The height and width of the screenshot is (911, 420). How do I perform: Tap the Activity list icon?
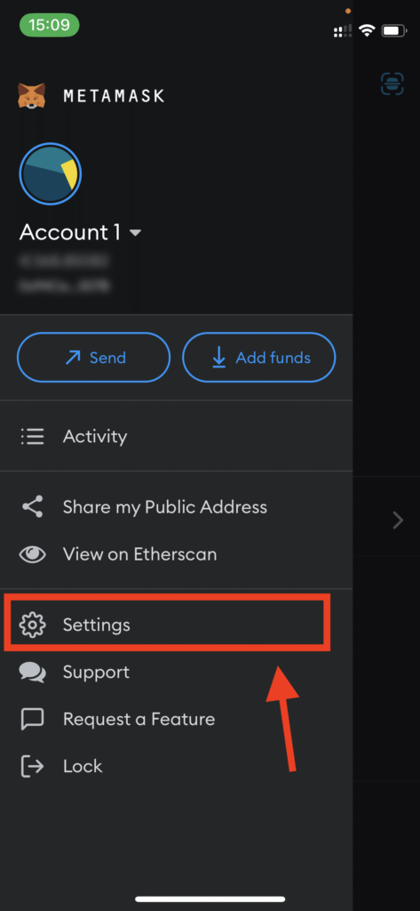(x=32, y=436)
